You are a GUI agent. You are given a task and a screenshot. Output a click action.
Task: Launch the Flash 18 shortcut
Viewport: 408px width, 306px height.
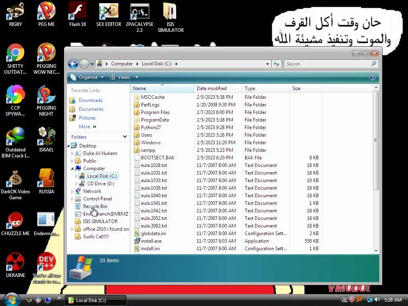click(x=78, y=14)
